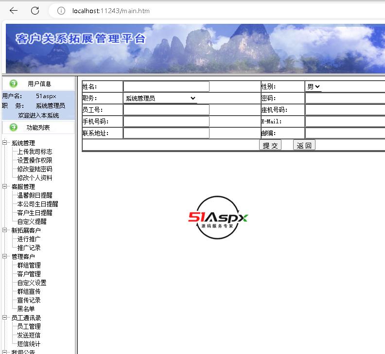Click the 客户关系拓展管理平台 banner title
385x354 pixels.
tap(81, 39)
